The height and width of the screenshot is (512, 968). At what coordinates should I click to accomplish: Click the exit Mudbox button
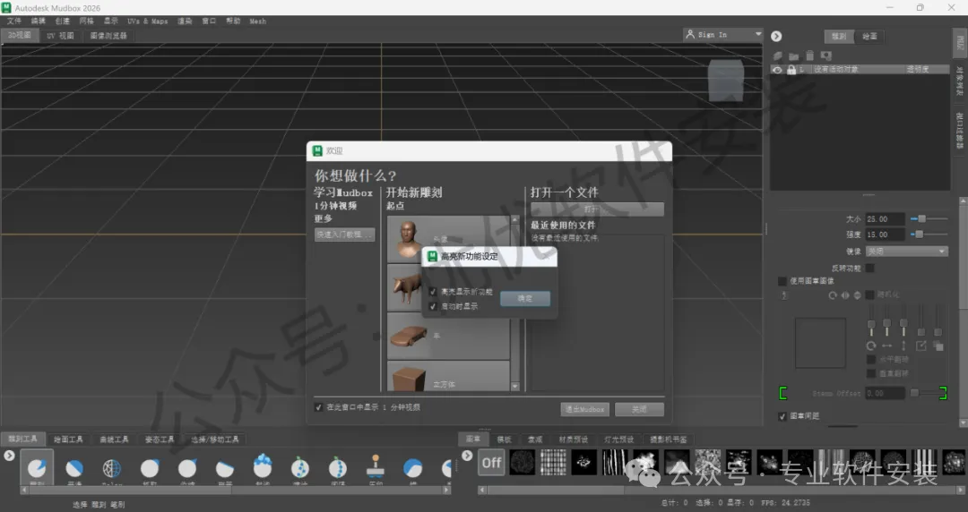point(585,409)
